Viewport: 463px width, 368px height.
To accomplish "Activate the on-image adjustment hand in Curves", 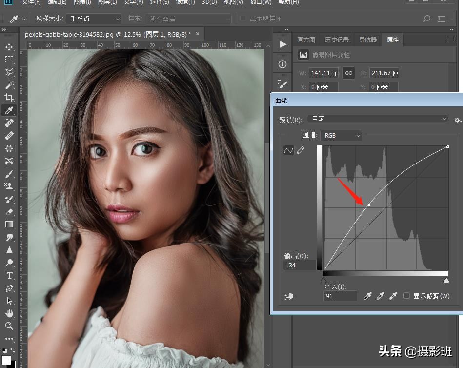I will coord(288,296).
